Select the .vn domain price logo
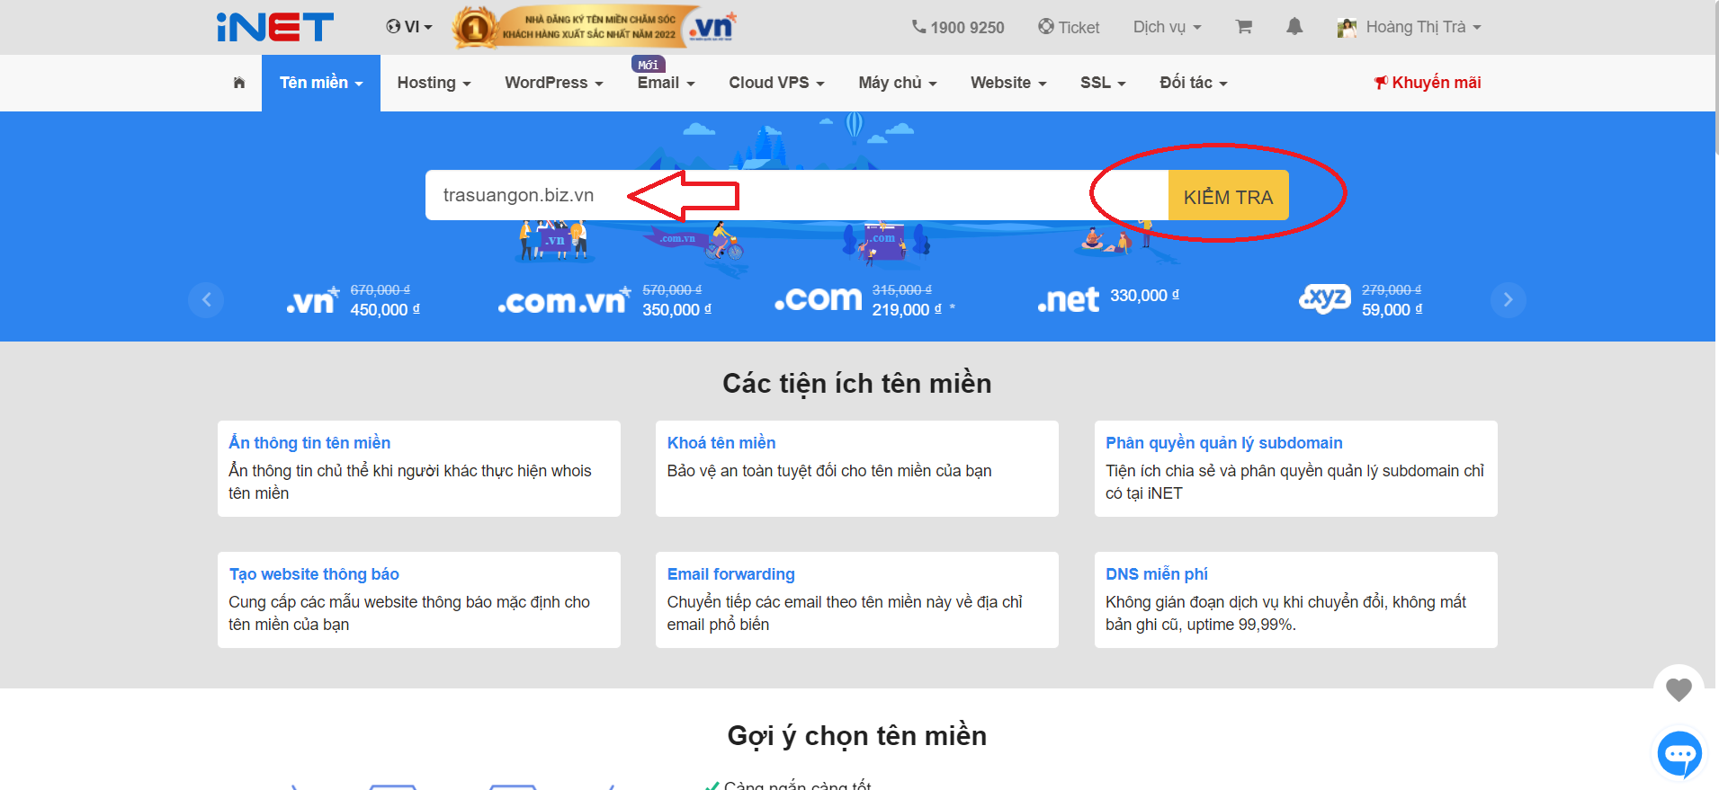This screenshot has height=790, width=1719. tap(312, 301)
